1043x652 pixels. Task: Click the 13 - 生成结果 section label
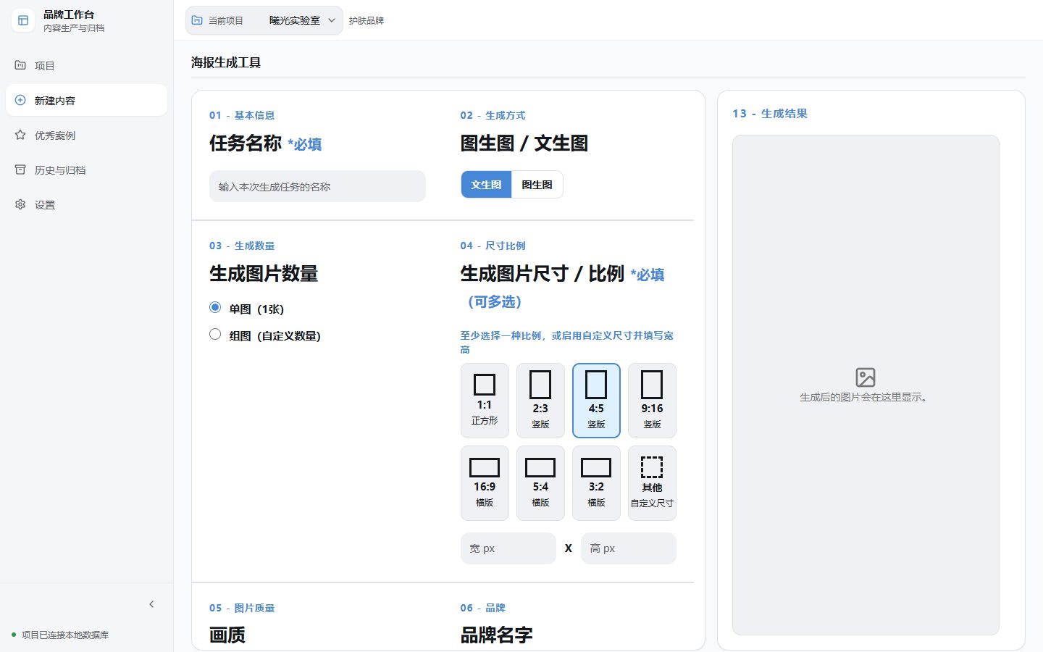pyautogui.click(x=770, y=114)
